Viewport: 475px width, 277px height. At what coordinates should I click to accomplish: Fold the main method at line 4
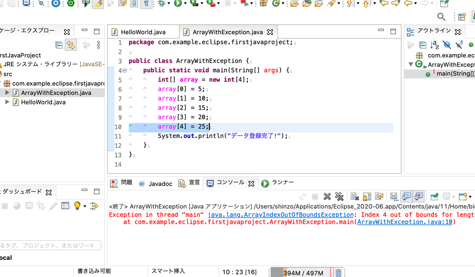pyautogui.click(x=124, y=70)
